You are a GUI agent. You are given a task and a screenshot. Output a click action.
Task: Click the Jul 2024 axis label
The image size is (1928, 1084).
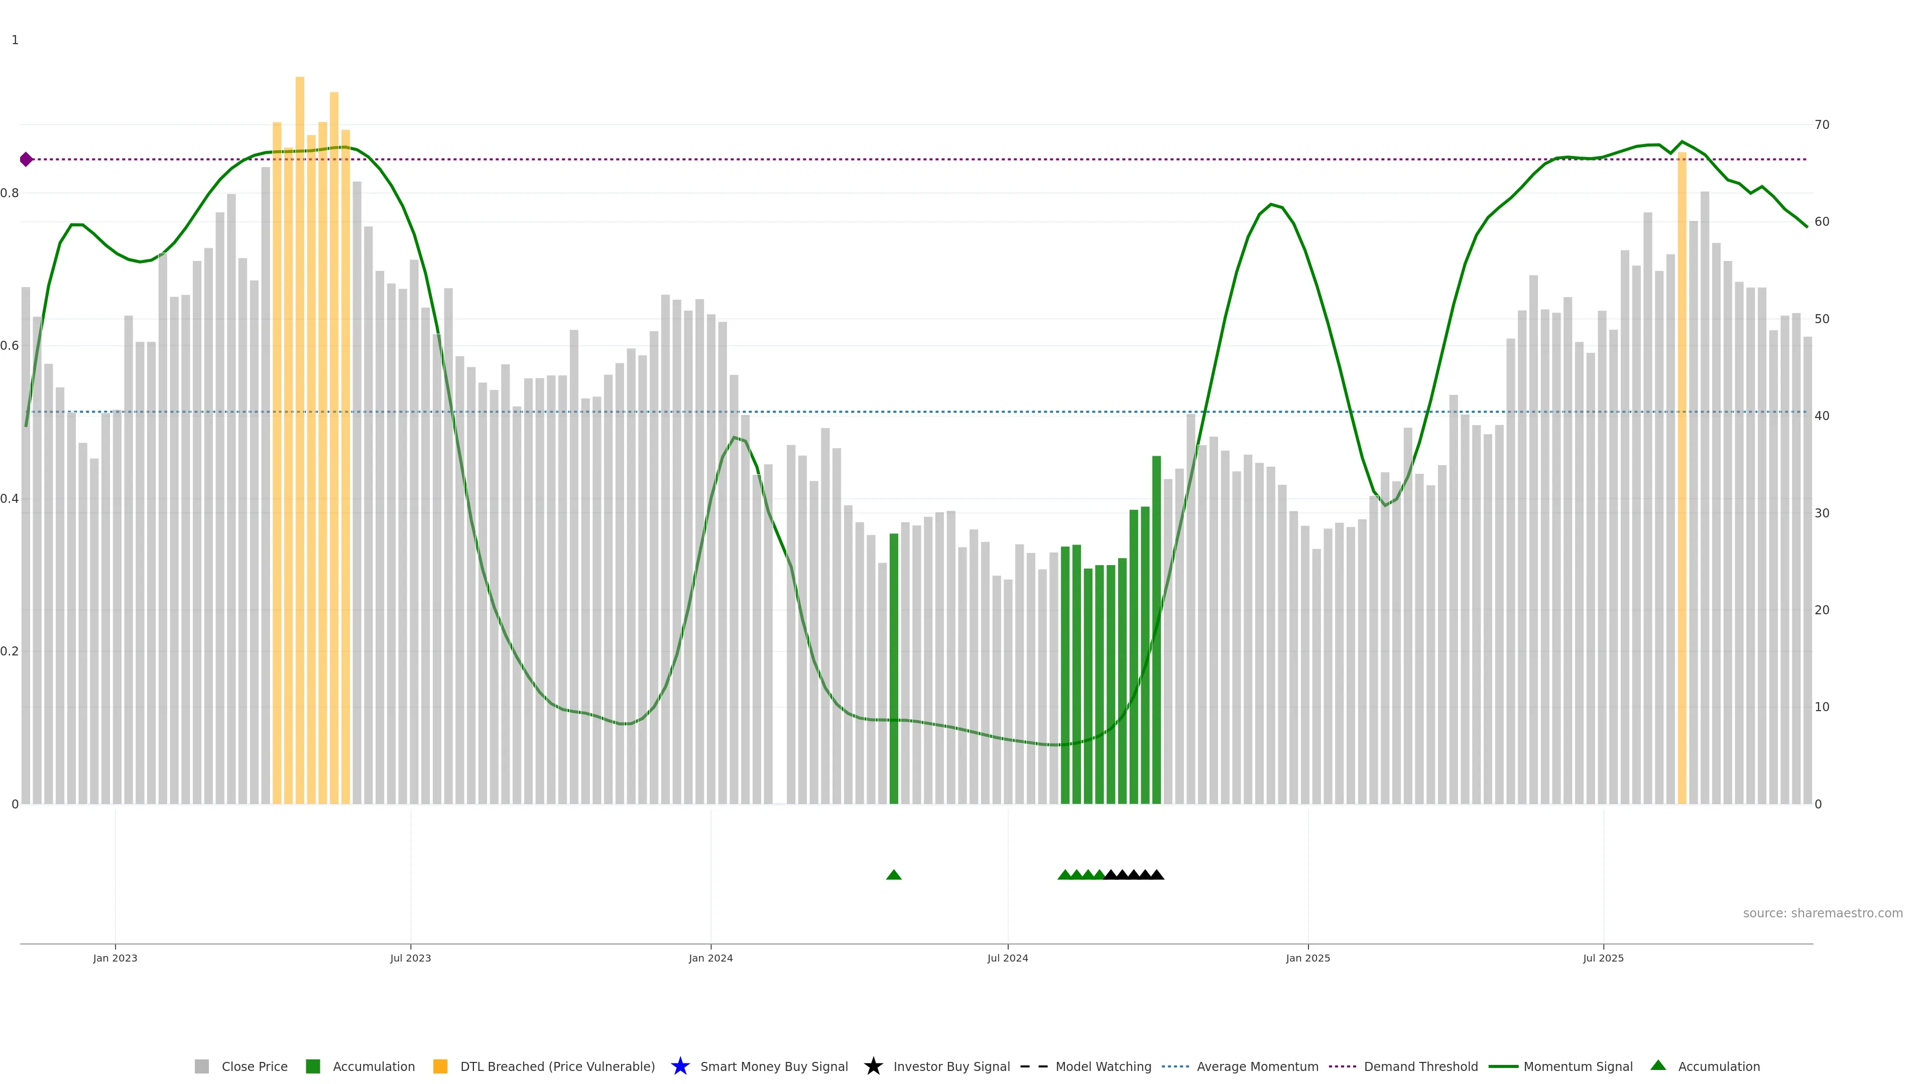[1007, 958]
